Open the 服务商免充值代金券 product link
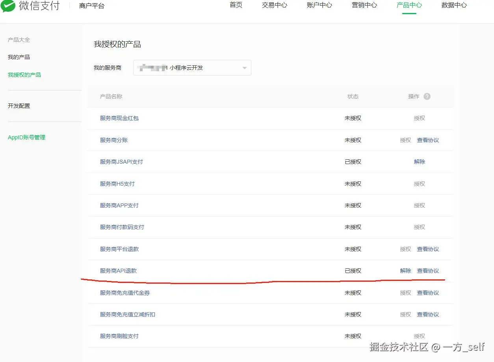Screen dimensions: 494x362 coord(125,293)
